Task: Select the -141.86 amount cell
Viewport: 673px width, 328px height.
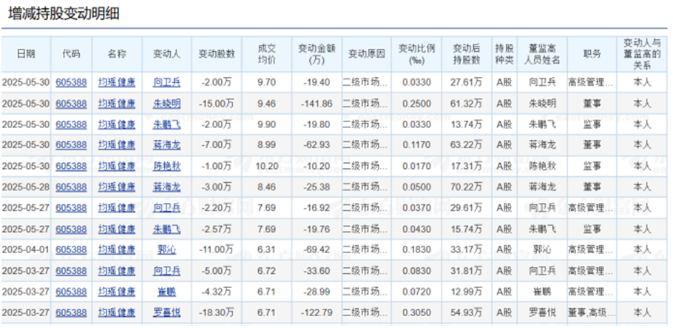Action: click(x=317, y=104)
